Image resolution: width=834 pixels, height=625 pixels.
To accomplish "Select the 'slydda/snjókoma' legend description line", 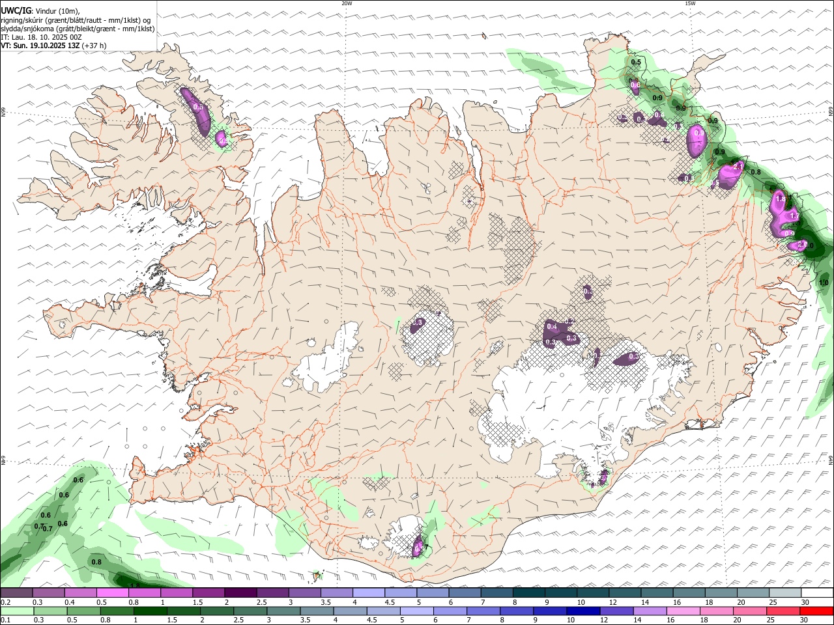I will pyautogui.click(x=78, y=29).
